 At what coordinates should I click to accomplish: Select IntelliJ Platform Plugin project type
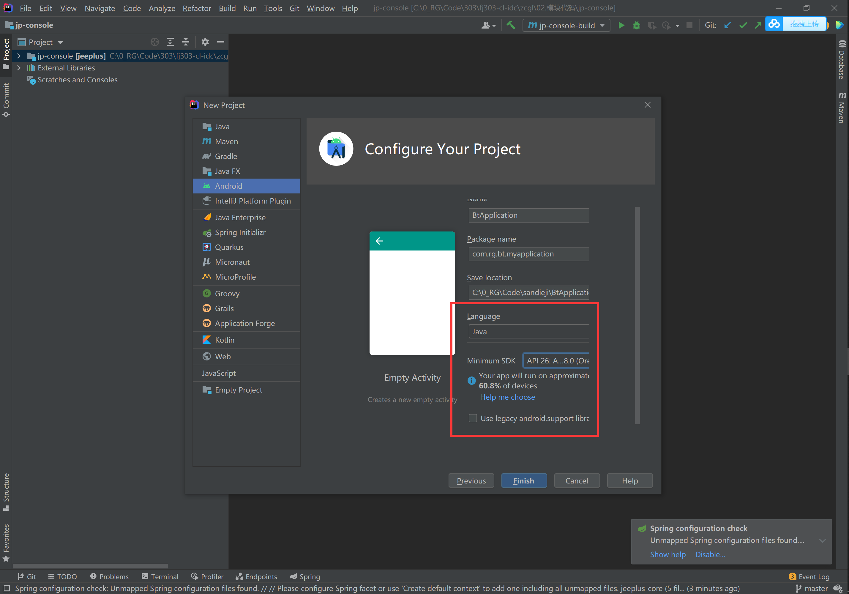click(246, 201)
